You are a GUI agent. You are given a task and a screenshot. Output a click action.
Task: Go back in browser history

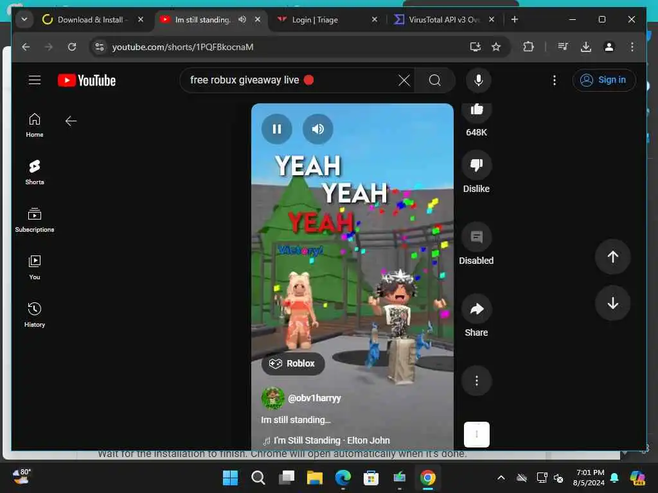point(26,47)
